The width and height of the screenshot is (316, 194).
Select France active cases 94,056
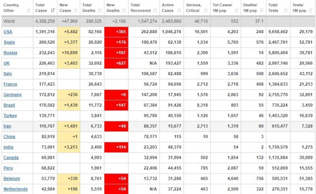[x=174, y=84]
